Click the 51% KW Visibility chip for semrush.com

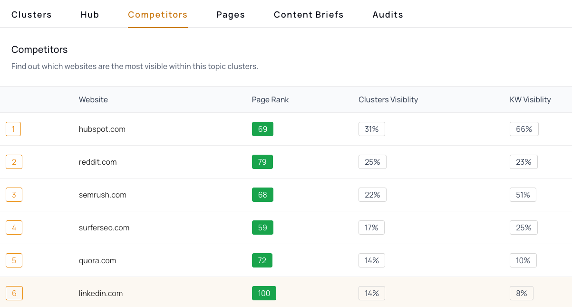[x=523, y=195]
